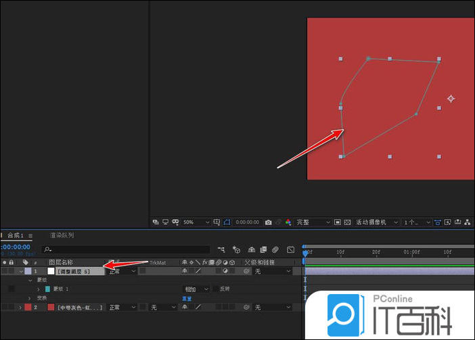Toggle the 反转 (inverted) checkbox for 蒙版 1
The height and width of the screenshot is (340, 475).
pyautogui.click(x=215, y=289)
